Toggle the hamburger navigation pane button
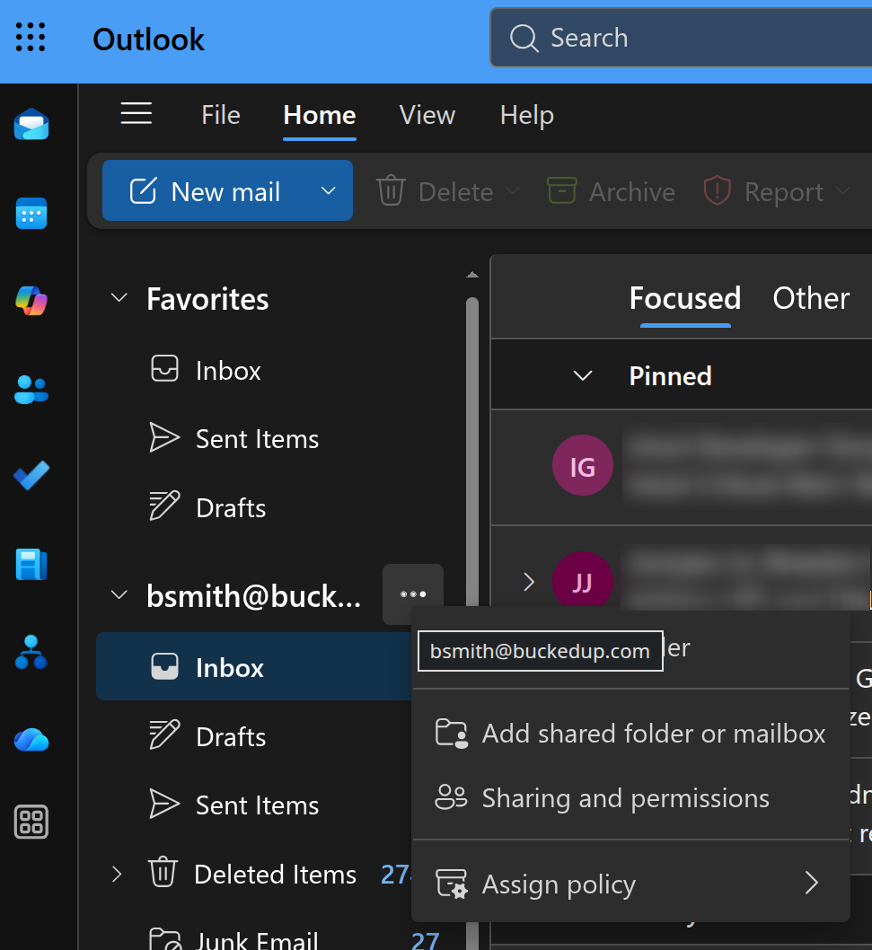This screenshot has width=872, height=950. [136, 113]
